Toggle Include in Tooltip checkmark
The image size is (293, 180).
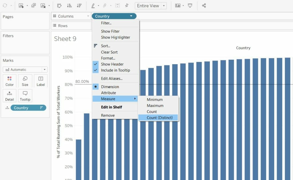(96, 70)
